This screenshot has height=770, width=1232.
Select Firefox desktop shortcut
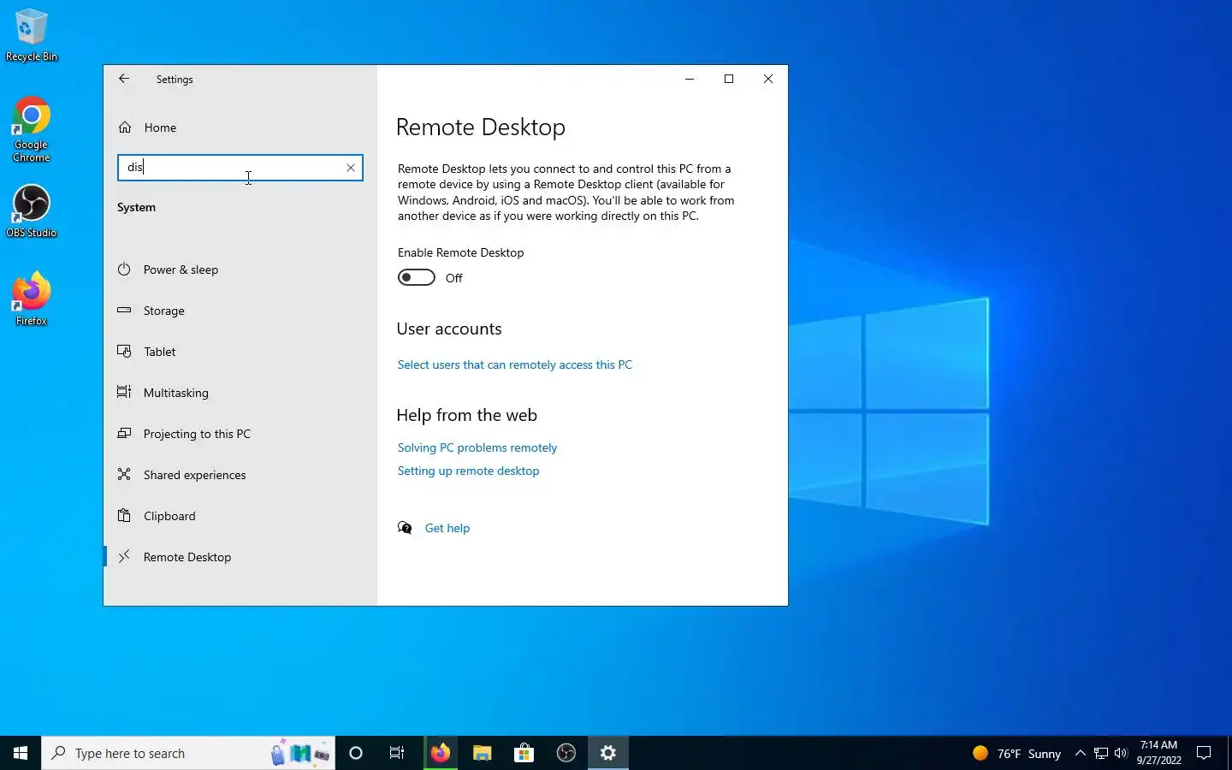(x=32, y=299)
